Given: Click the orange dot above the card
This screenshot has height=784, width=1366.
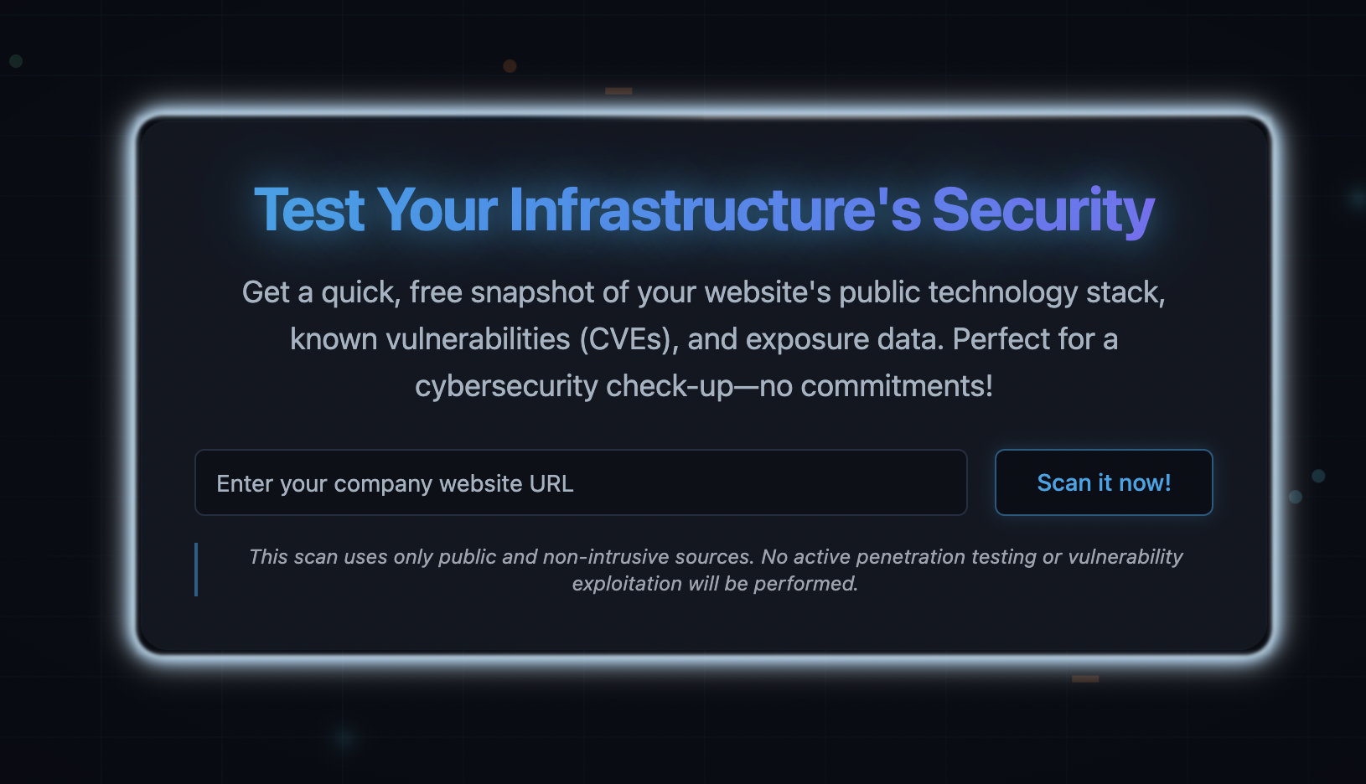Looking at the screenshot, I should point(510,66).
